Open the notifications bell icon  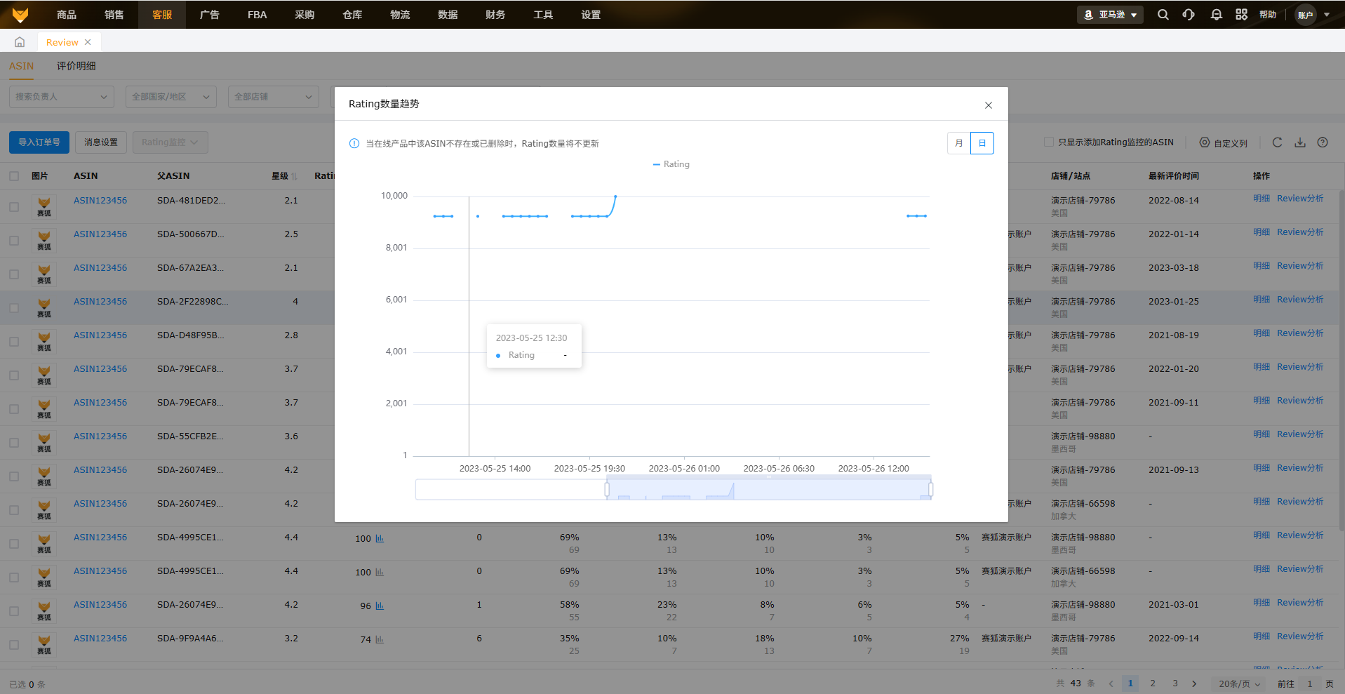coord(1216,15)
